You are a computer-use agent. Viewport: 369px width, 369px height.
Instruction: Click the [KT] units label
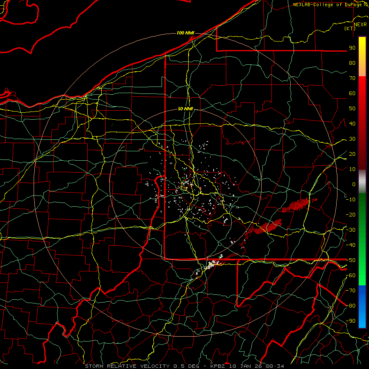(350, 28)
